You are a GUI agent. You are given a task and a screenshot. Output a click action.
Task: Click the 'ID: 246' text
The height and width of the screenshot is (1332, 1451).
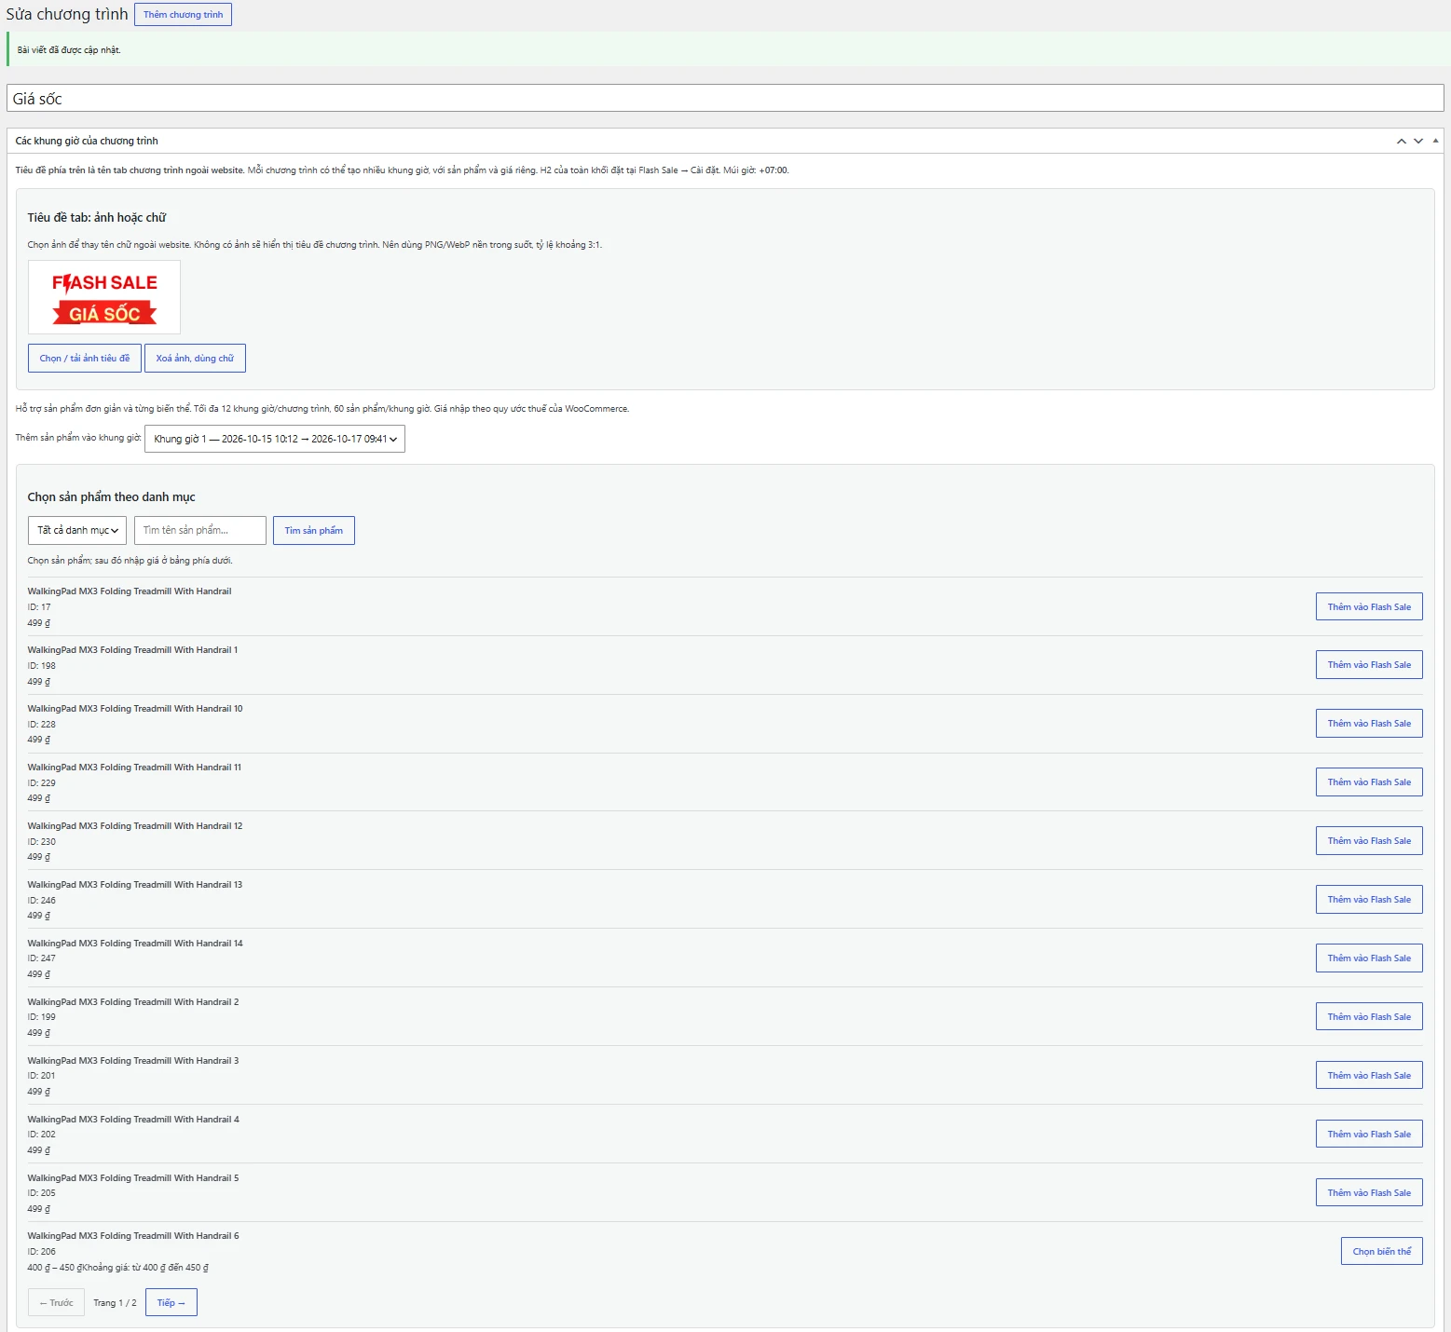pyautogui.click(x=41, y=901)
